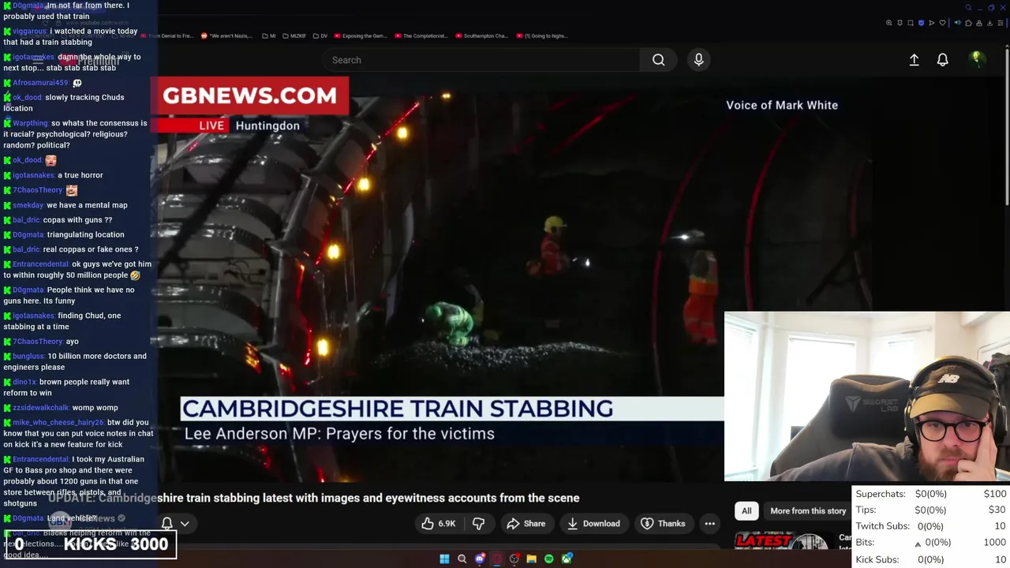Click chat username 'bungluss'

(x=28, y=356)
